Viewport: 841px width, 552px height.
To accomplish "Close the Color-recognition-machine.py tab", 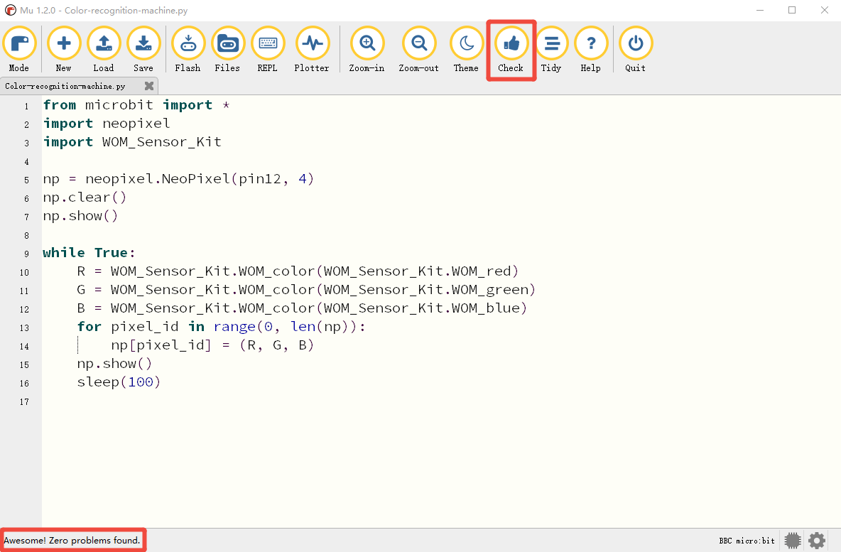I will pyautogui.click(x=149, y=86).
